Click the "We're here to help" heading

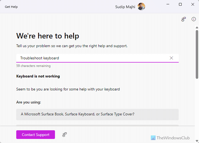pyautogui.click(x=47, y=36)
